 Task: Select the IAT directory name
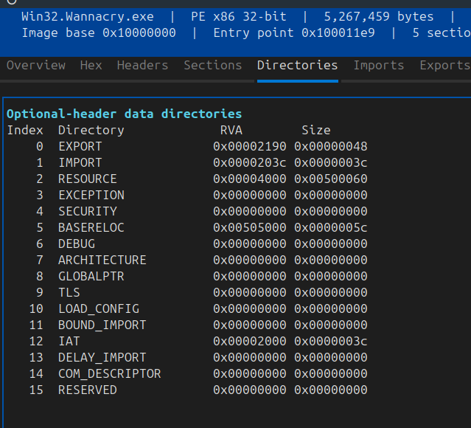[x=69, y=342]
